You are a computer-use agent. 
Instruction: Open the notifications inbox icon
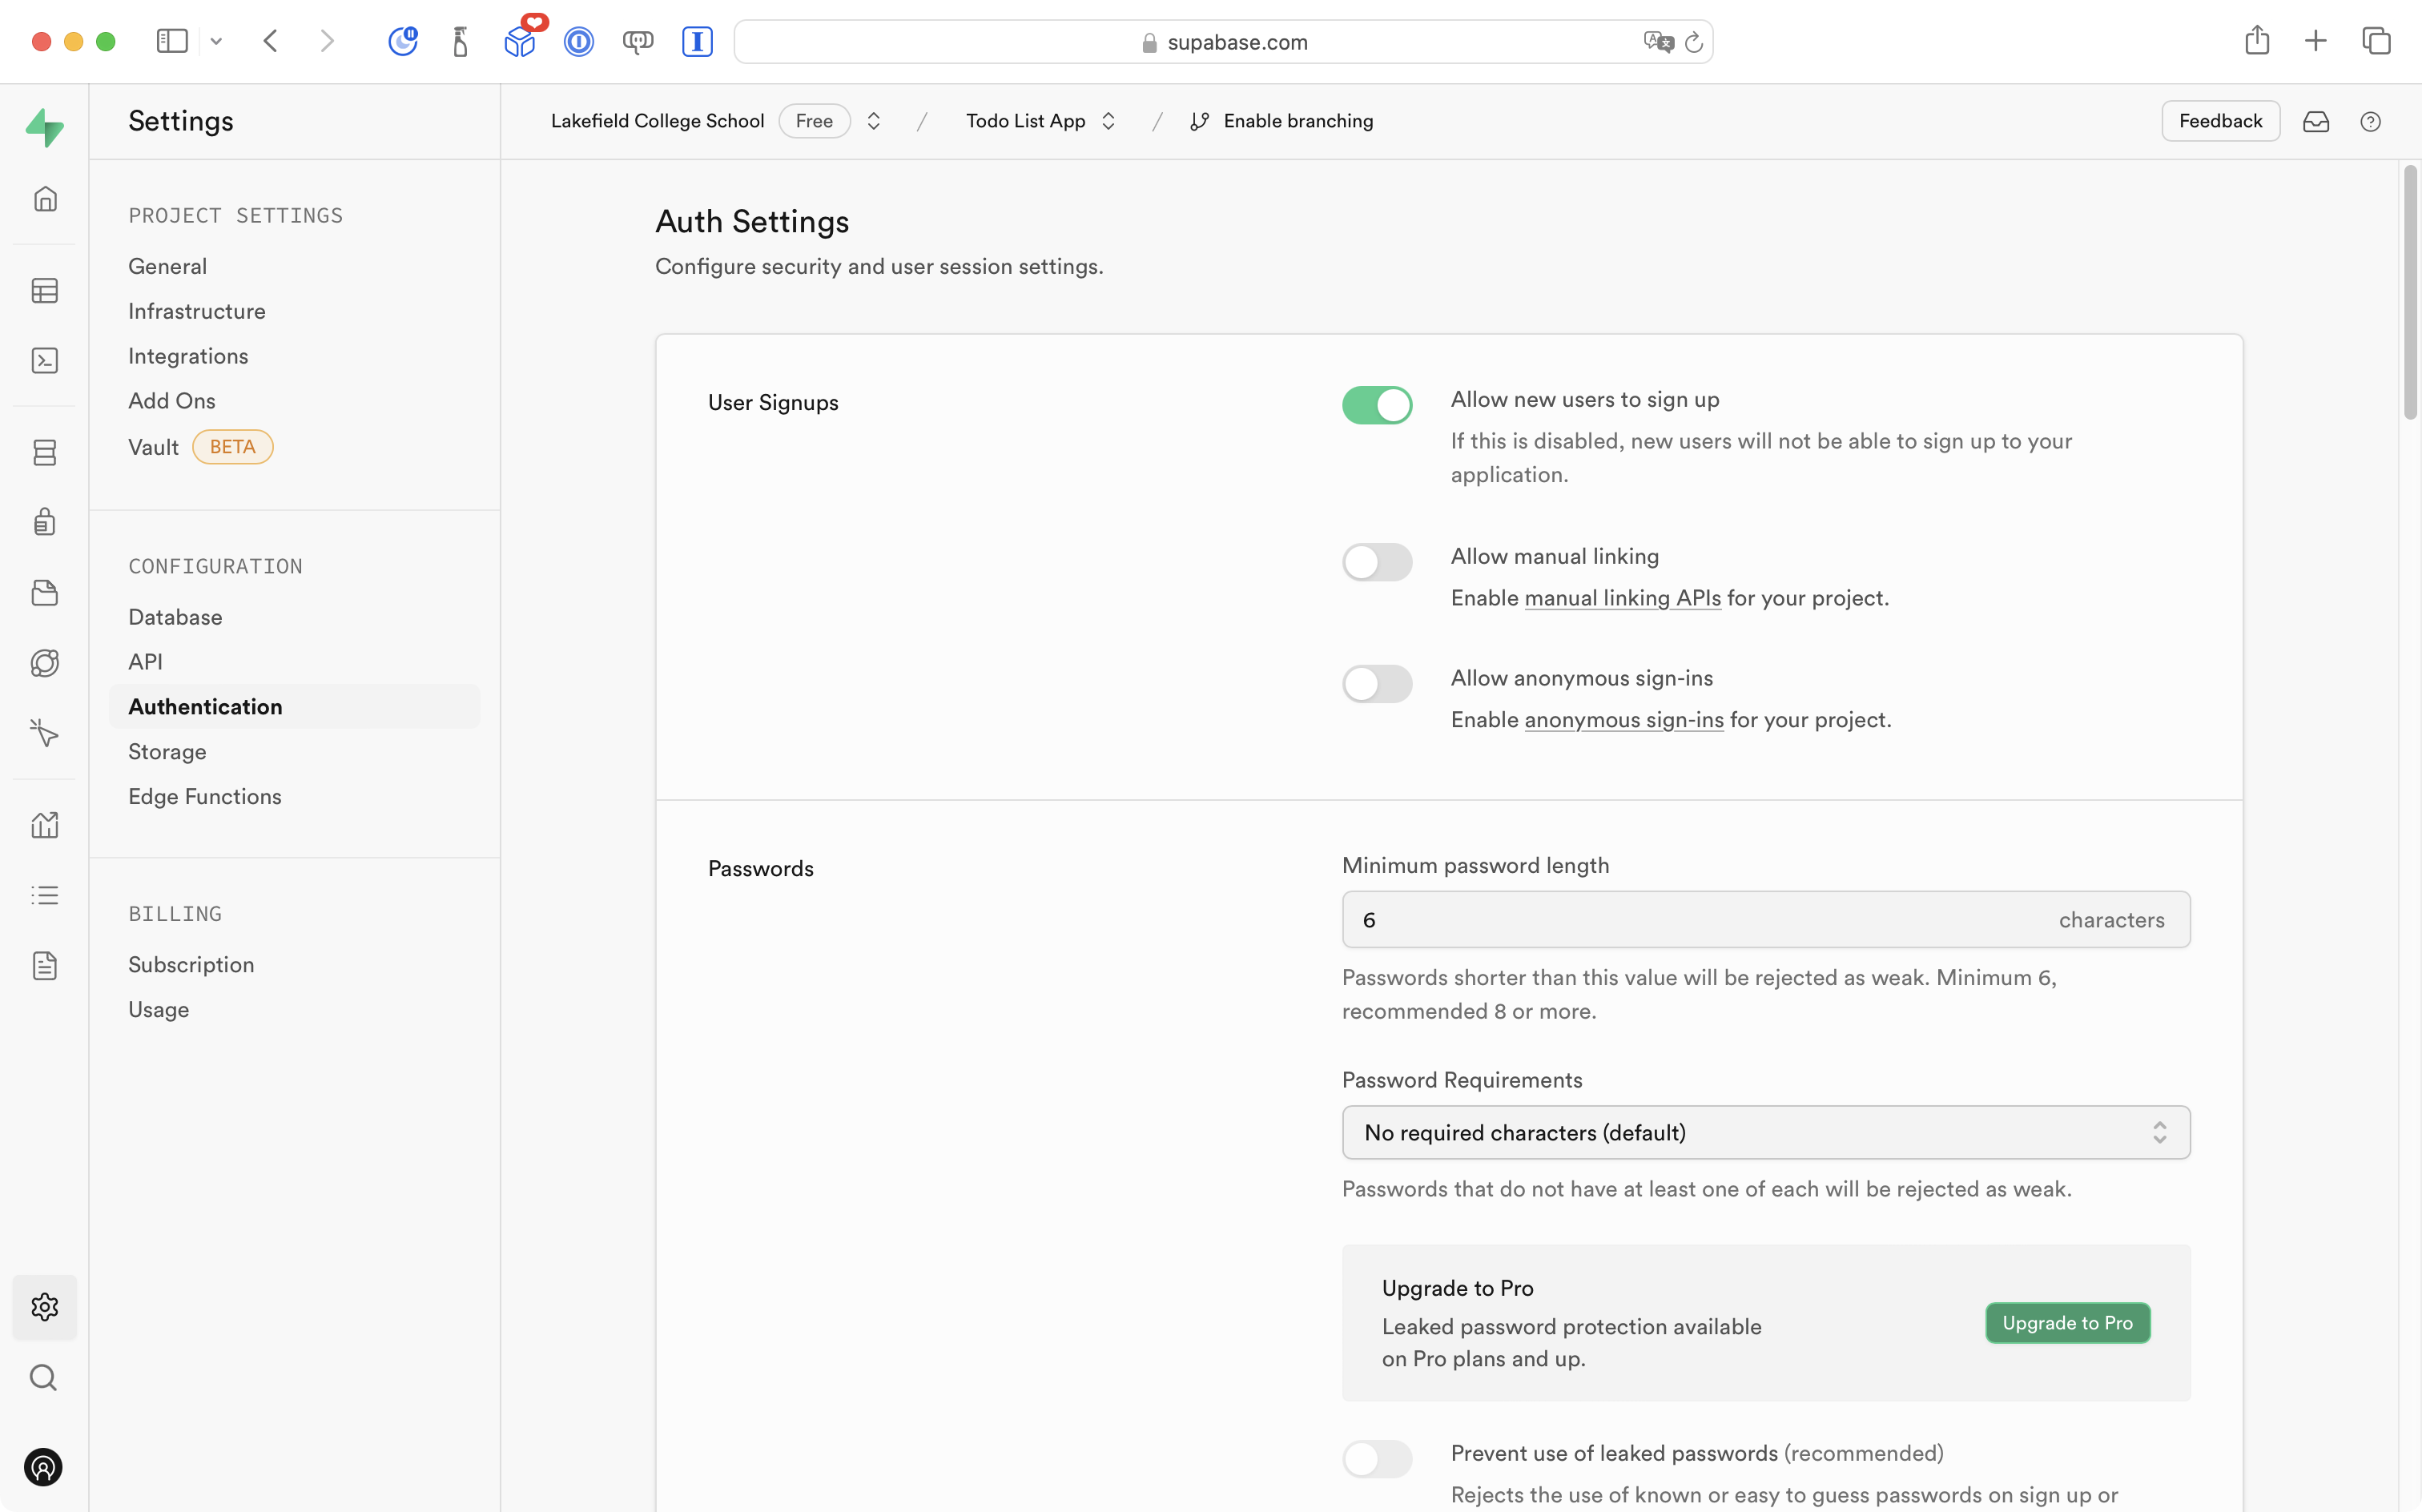2316,121
